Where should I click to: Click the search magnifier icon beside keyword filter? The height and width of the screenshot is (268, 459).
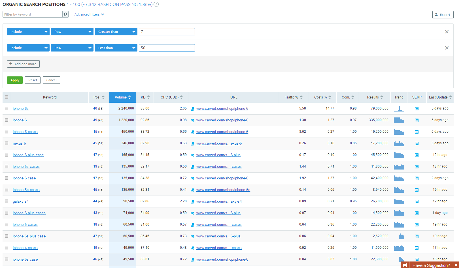point(65,14)
